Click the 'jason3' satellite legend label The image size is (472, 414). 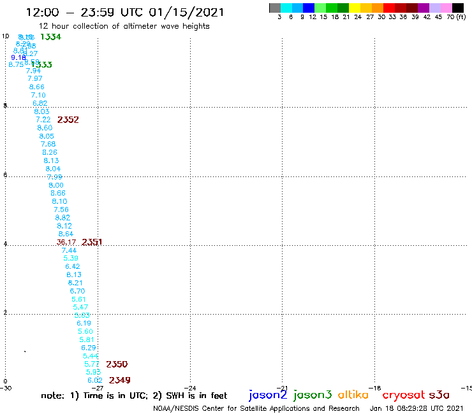coord(313,395)
